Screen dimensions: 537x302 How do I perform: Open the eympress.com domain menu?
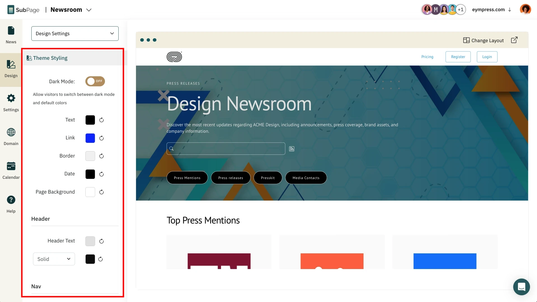click(x=491, y=9)
